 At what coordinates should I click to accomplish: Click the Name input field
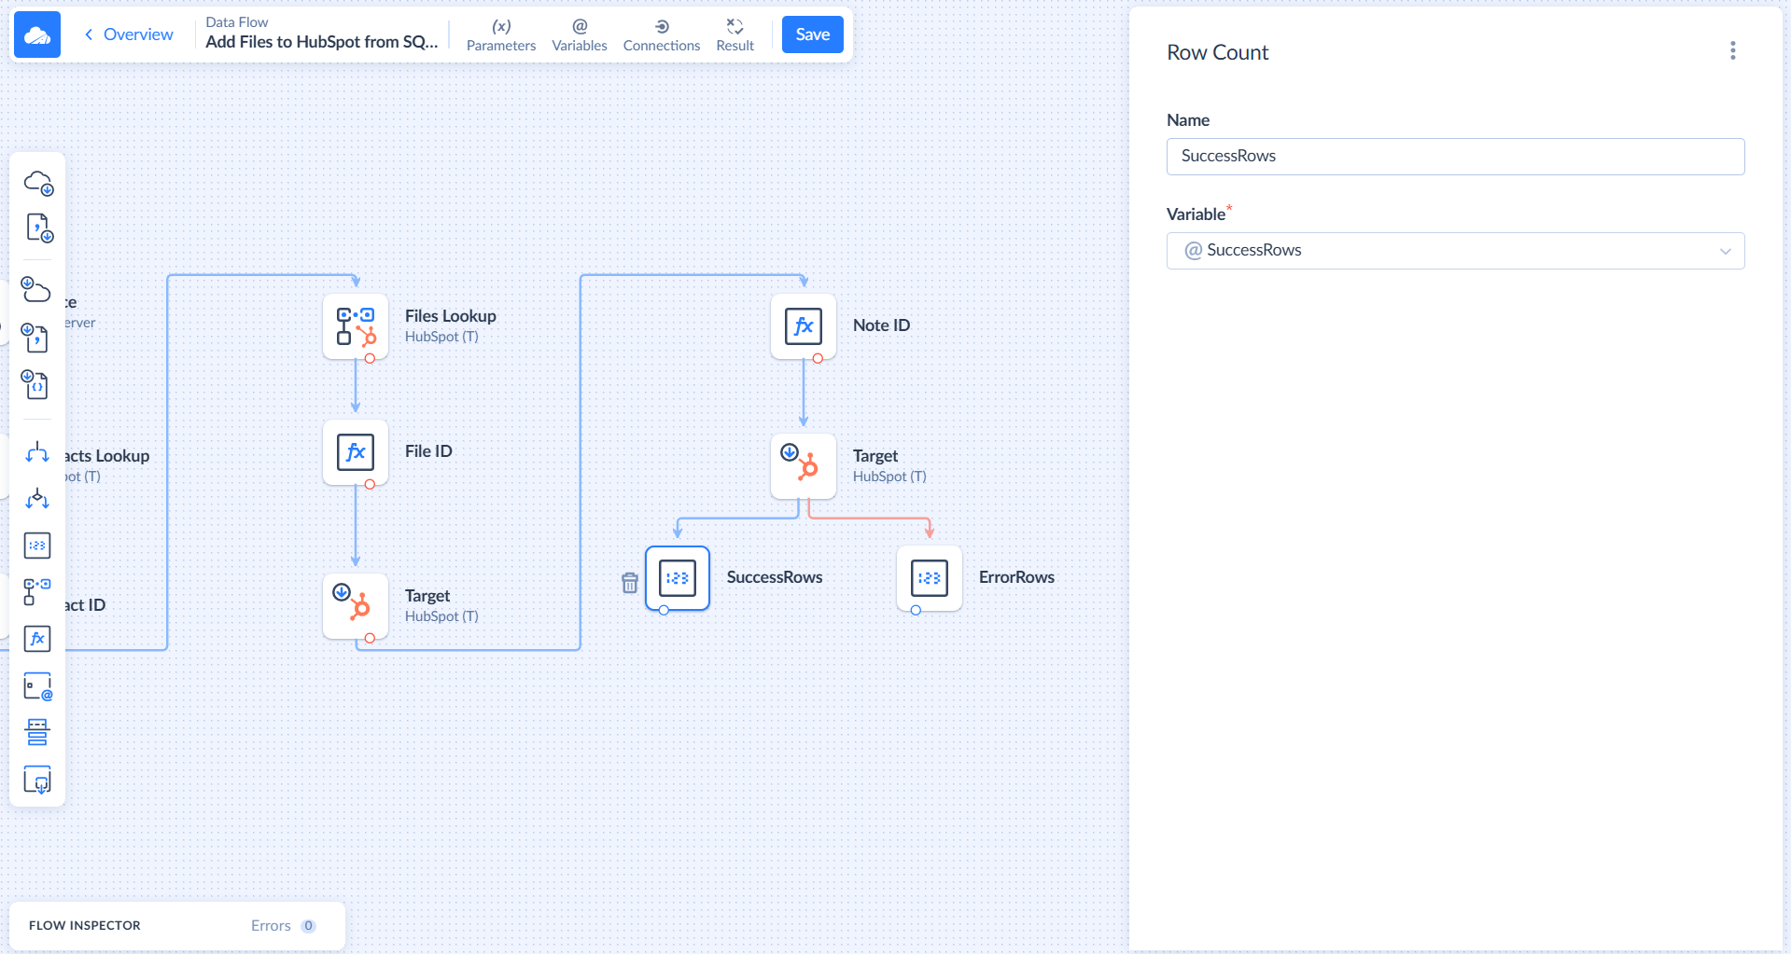pos(1455,157)
